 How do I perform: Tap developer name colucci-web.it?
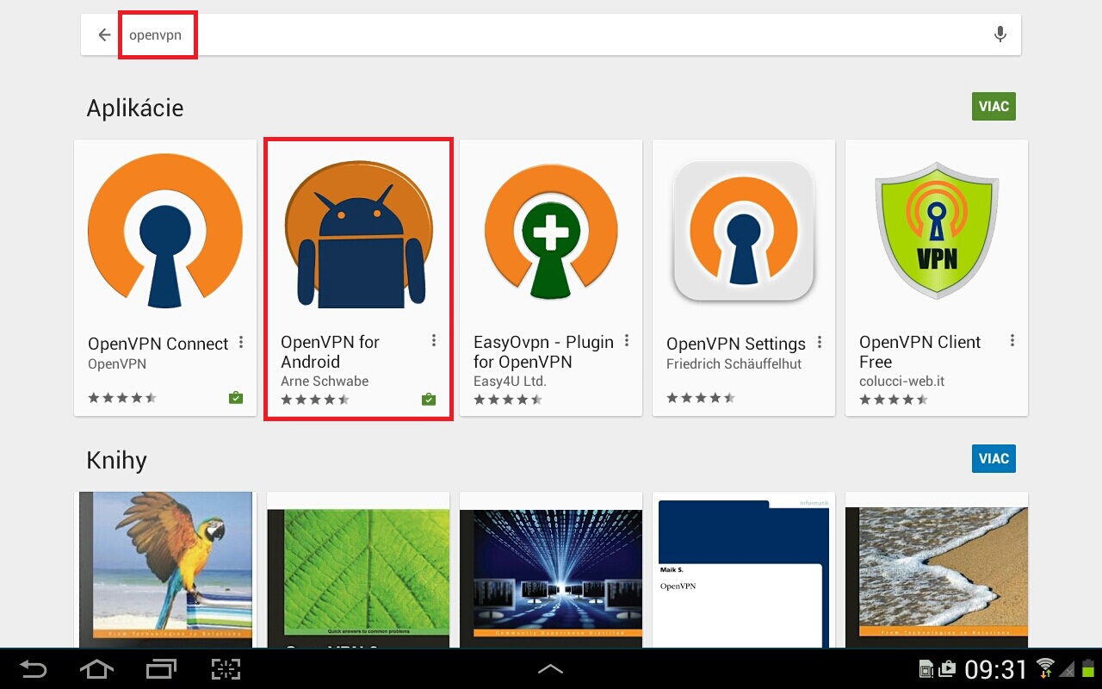pyautogui.click(x=901, y=381)
